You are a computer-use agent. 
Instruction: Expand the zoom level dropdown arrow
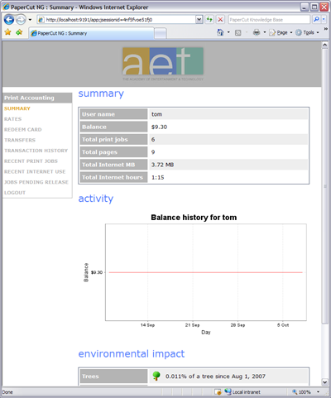click(x=318, y=391)
